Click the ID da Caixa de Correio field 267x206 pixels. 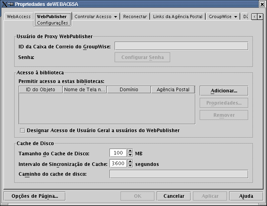point(182,46)
